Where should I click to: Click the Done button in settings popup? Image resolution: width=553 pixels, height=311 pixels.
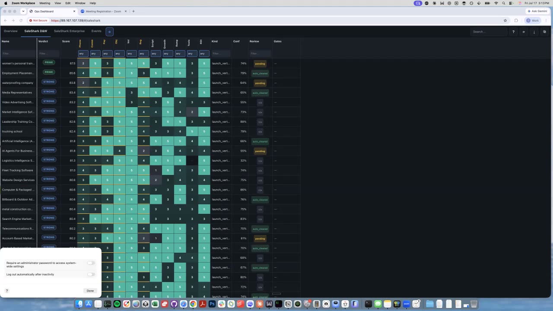(x=90, y=291)
